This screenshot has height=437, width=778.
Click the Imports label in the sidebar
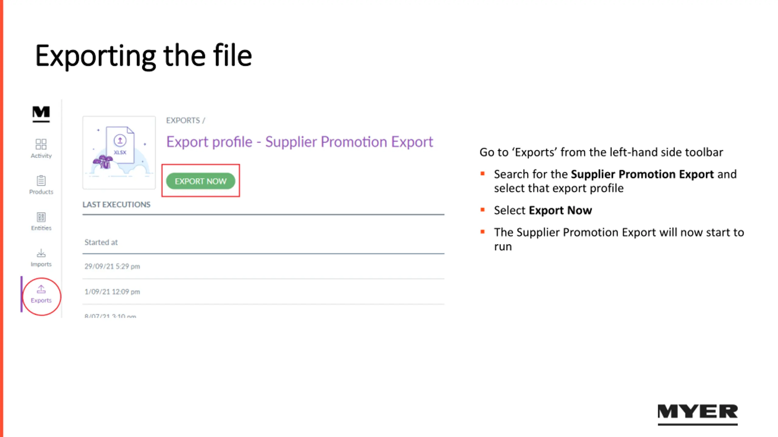pos(41,264)
